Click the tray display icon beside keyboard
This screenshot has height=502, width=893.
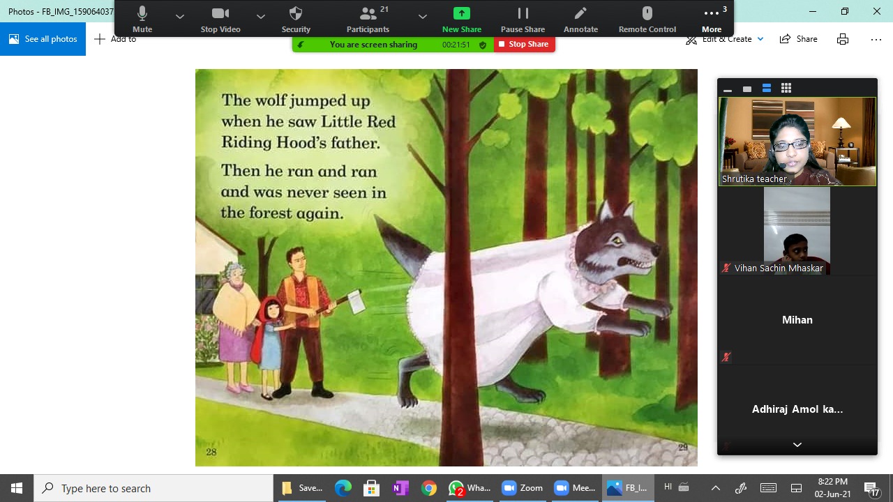(x=796, y=488)
